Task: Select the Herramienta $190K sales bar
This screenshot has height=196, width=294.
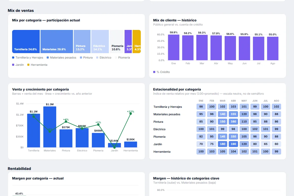Action: 130,144
